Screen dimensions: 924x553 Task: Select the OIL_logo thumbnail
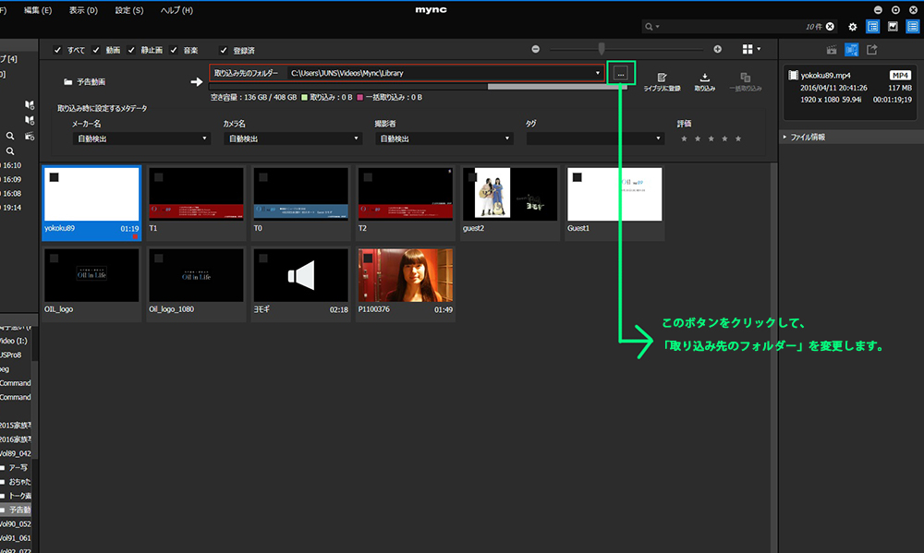pos(91,283)
